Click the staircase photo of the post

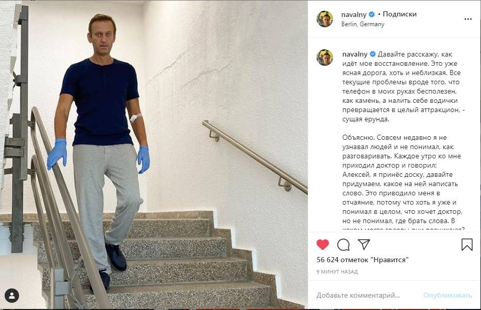(x=154, y=155)
